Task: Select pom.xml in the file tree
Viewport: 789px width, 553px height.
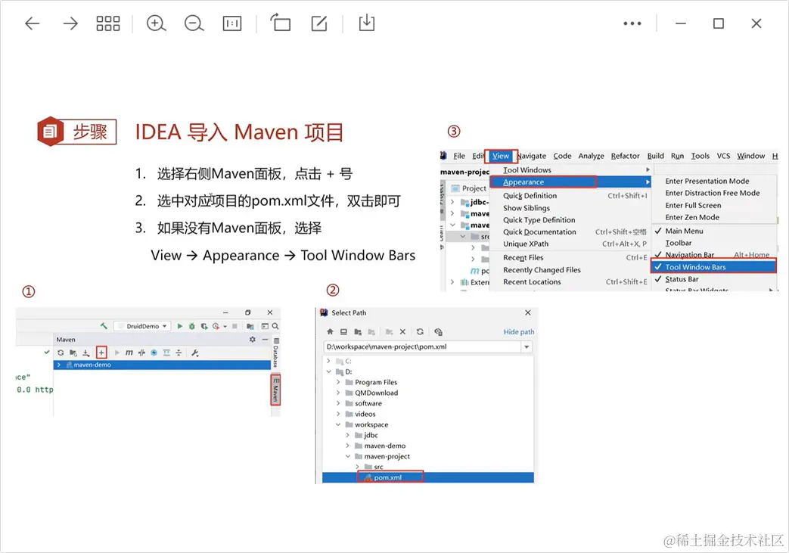Action: coord(388,477)
